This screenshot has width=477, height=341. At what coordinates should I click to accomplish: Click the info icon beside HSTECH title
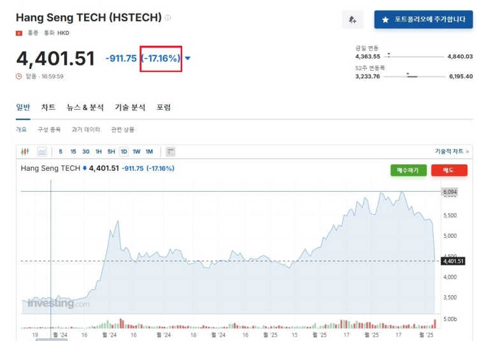click(x=167, y=18)
